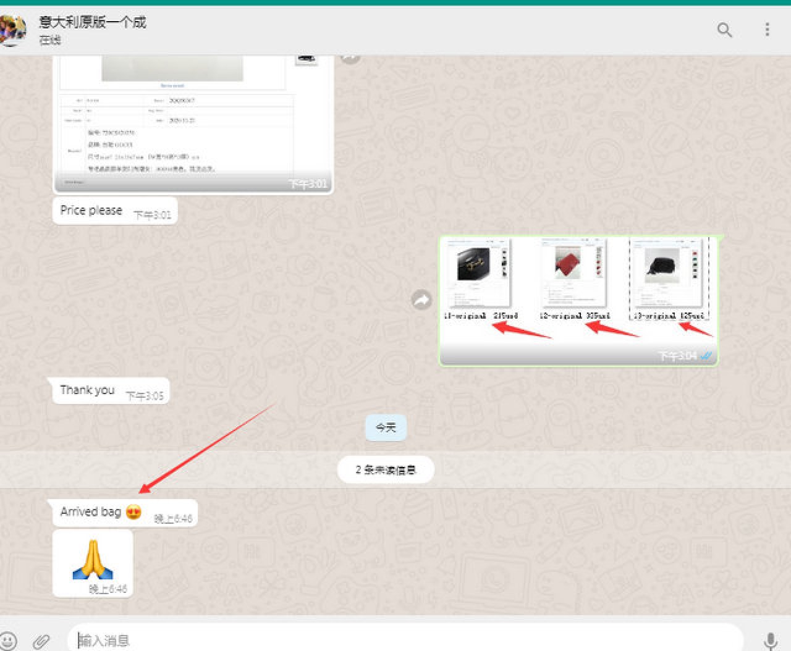Open the emoji picker
Screen dimensions: 791x651
point(9,640)
